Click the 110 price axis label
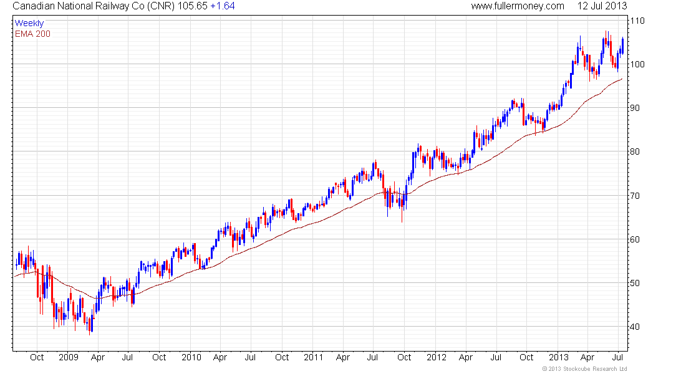686x374 pixels. (x=637, y=21)
